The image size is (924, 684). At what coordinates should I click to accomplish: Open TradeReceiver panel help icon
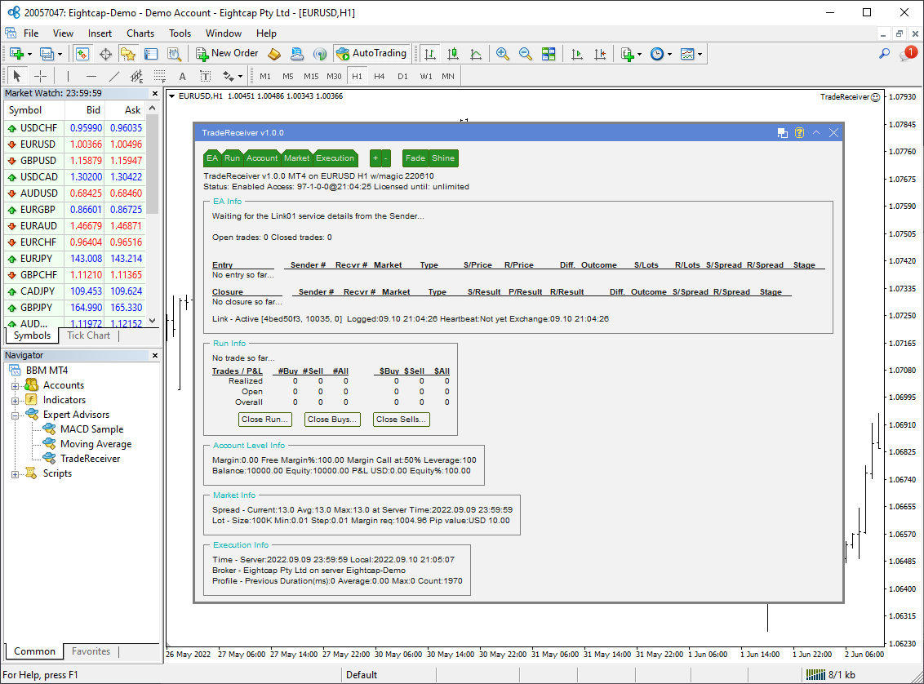799,133
